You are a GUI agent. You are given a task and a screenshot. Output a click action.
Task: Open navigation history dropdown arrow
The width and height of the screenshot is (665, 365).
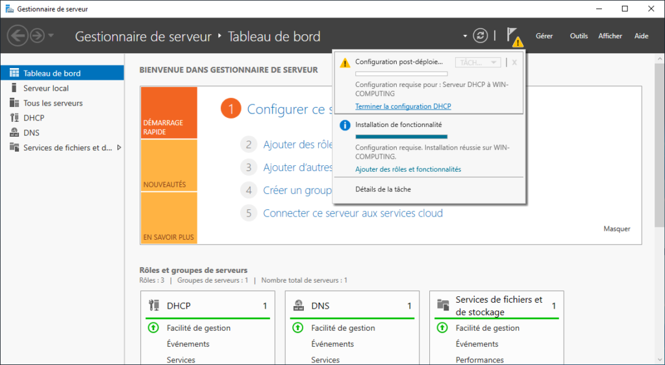point(51,36)
